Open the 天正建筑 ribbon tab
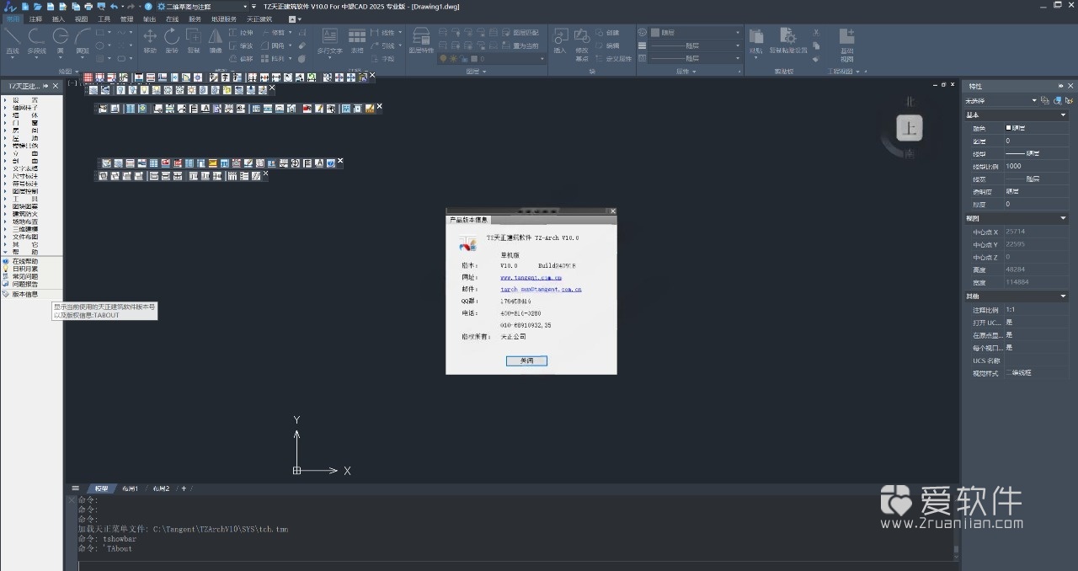Viewport: 1078px width, 571px height. point(259,19)
